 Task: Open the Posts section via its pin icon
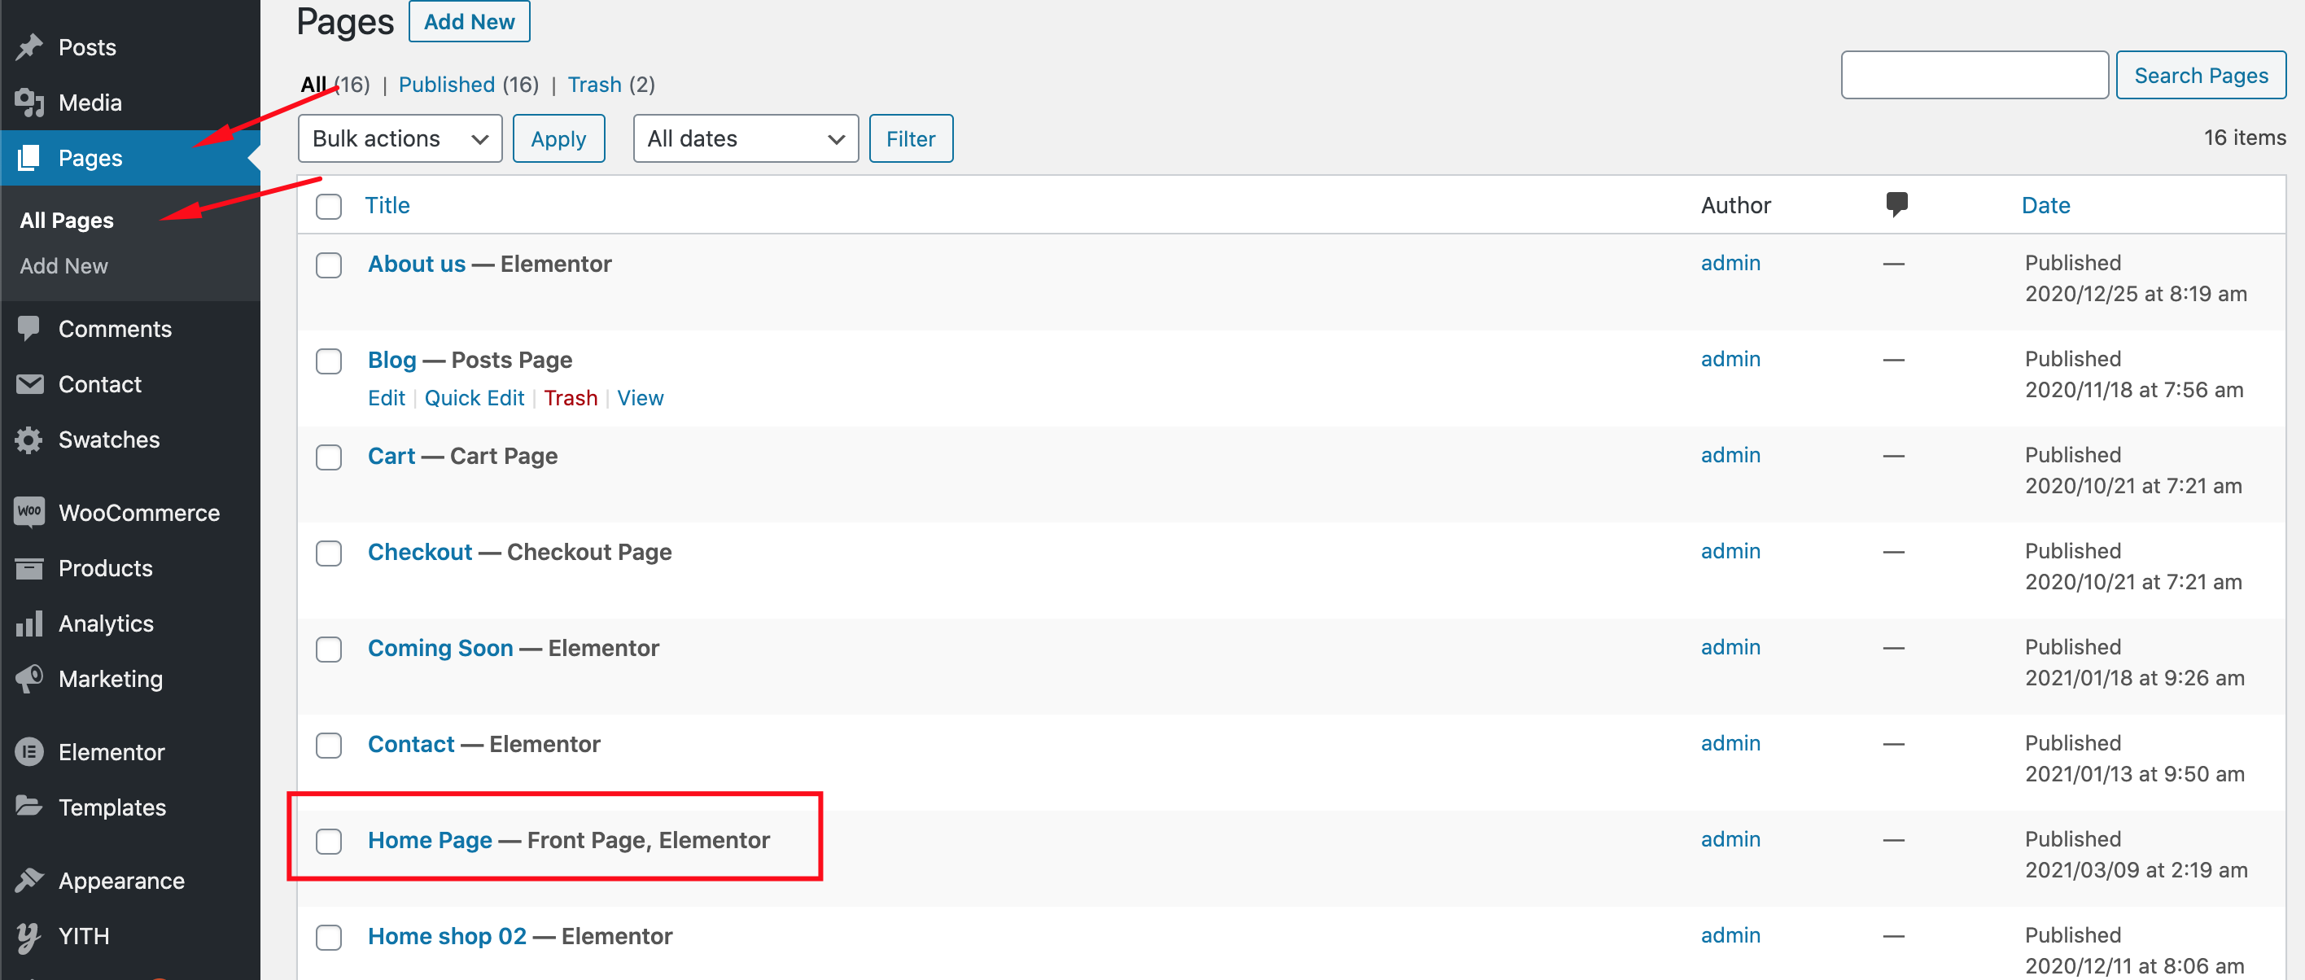coord(29,46)
